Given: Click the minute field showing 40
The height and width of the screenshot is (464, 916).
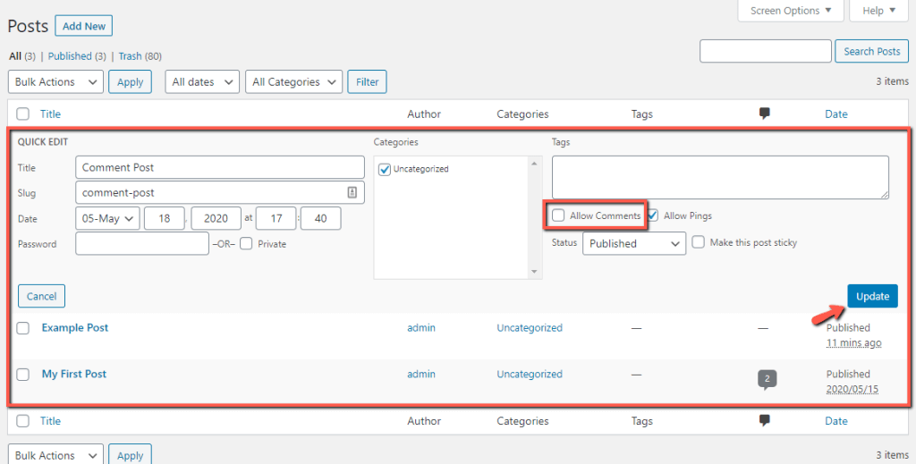Looking at the screenshot, I should [321, 218].
